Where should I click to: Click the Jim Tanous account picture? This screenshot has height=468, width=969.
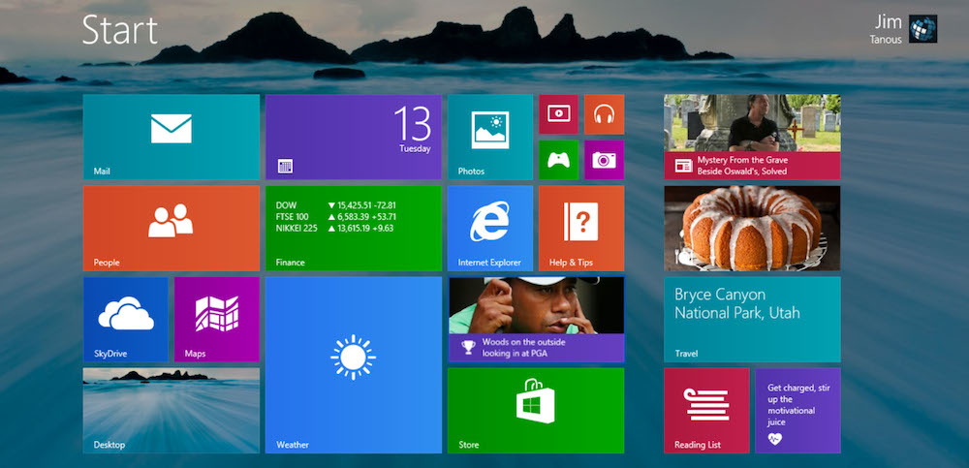point(922,28)
